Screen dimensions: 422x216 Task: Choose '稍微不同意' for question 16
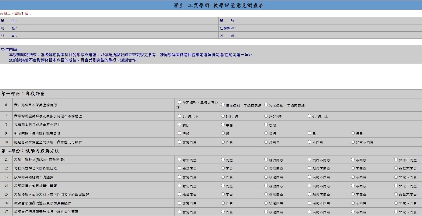point(310,203)
